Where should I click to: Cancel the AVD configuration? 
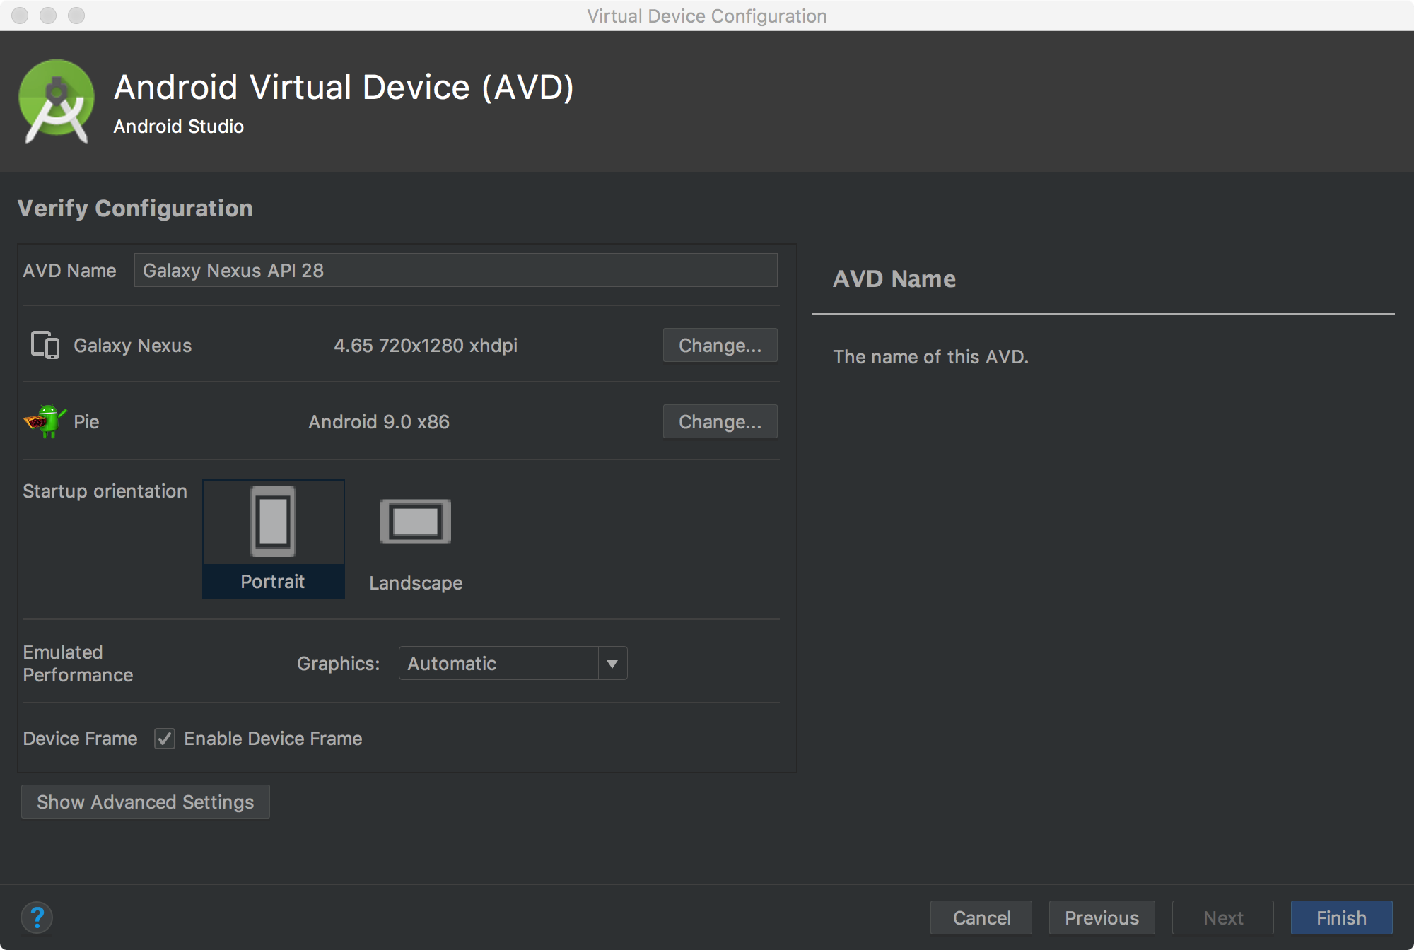click(x=981, y=917)
